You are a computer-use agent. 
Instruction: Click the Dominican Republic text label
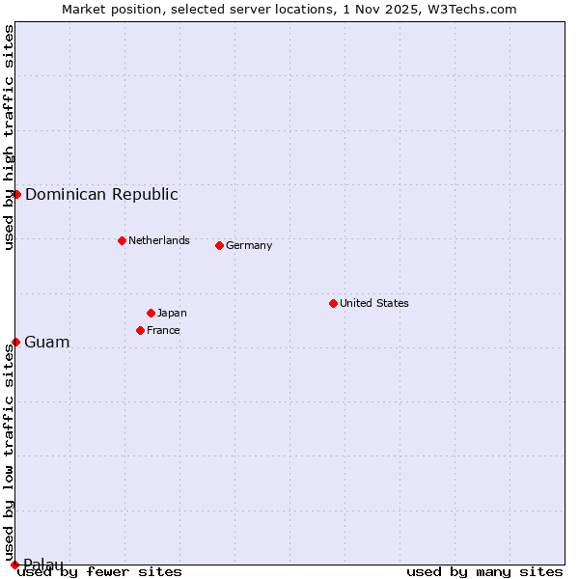[101, 194]
